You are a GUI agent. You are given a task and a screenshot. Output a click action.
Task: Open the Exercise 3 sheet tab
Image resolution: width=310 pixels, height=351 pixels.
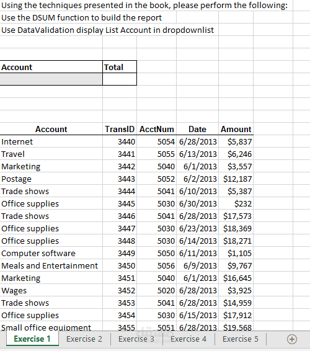click(x=136, y=339)
